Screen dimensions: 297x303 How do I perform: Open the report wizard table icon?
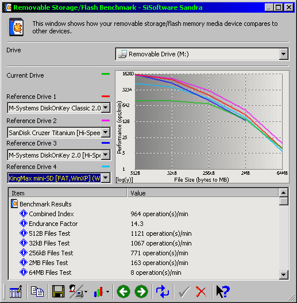(16, 292)
